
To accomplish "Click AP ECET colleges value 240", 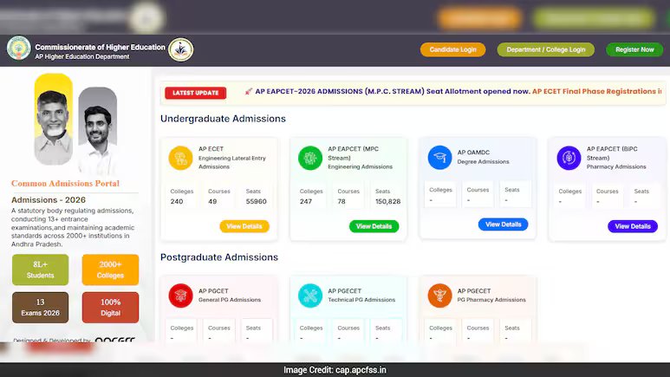I will tap(177, 201).
